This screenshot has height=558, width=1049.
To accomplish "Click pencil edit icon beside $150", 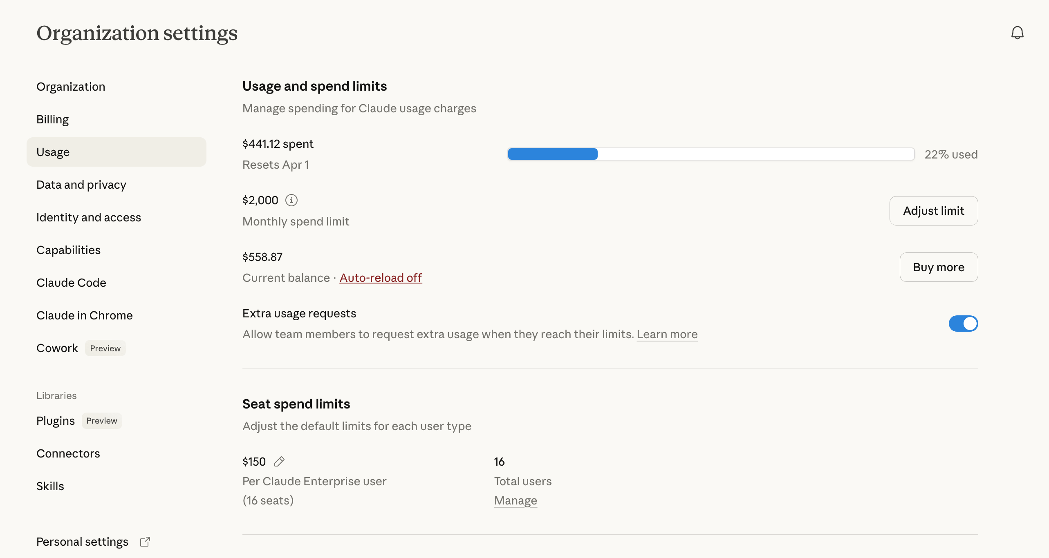I will 279,462.
